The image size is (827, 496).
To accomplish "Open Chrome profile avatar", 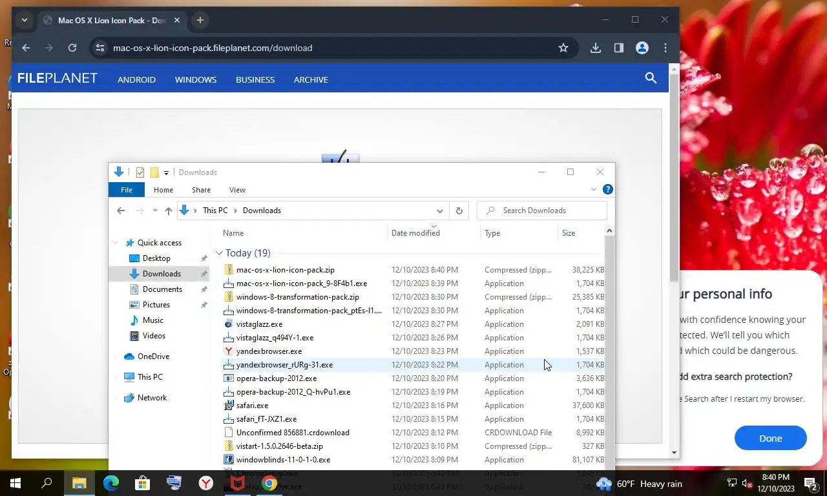I will [x=642, y=48].
